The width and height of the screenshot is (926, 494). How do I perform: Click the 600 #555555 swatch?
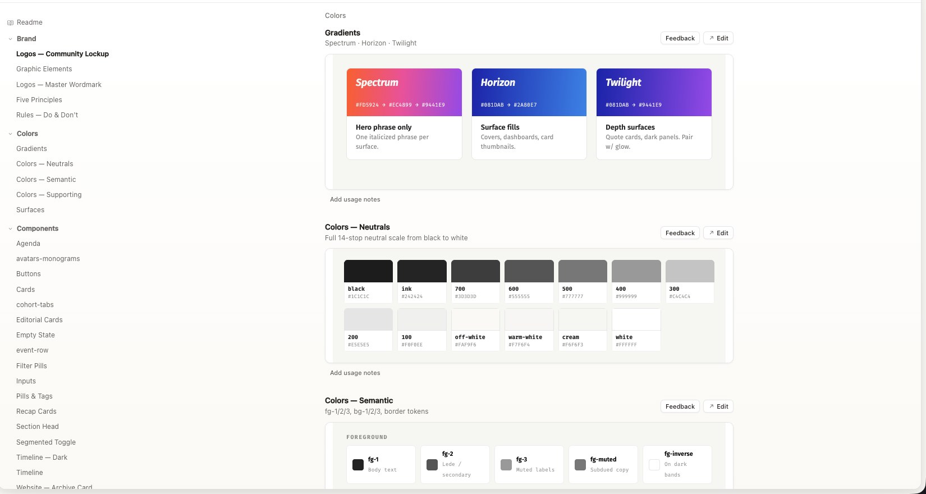[x=529, y=282]
